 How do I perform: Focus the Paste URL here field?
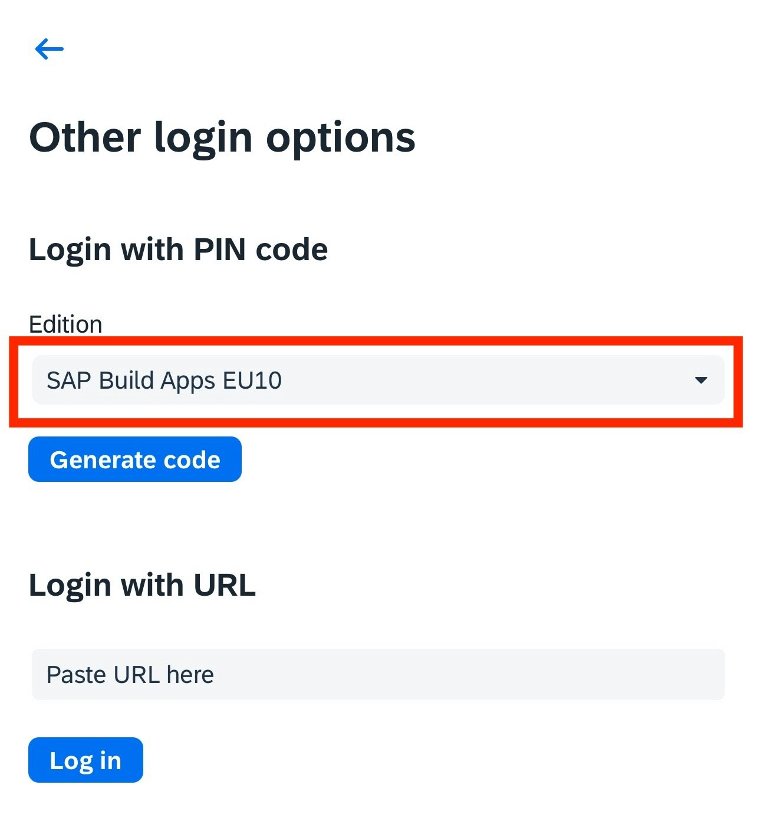coord(378,675)
